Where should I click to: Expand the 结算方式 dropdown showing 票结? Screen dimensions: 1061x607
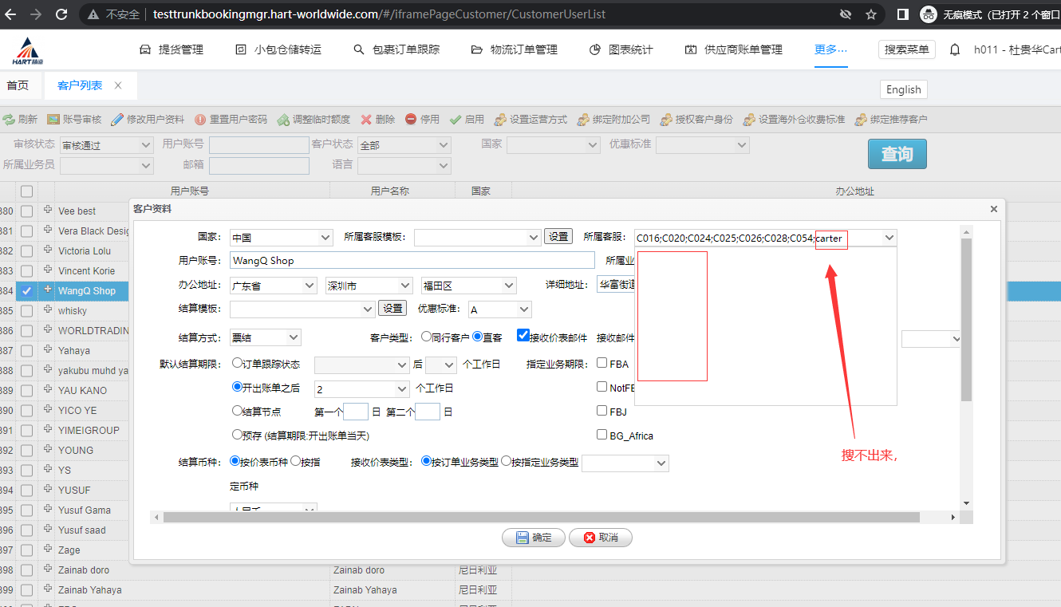[x=265, y=337]
